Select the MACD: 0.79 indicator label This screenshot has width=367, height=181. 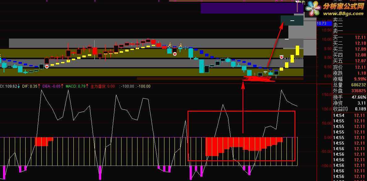77,86
